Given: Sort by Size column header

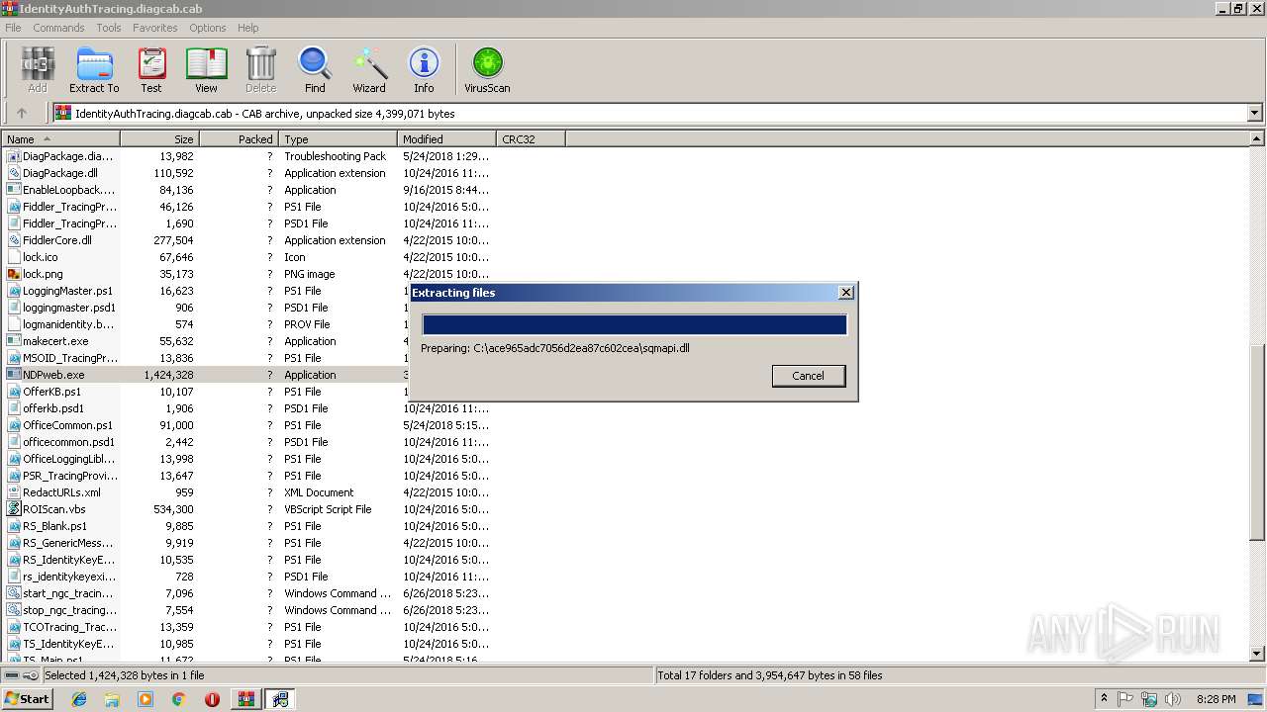Looking at the screenshot, I should pos(160,139).
